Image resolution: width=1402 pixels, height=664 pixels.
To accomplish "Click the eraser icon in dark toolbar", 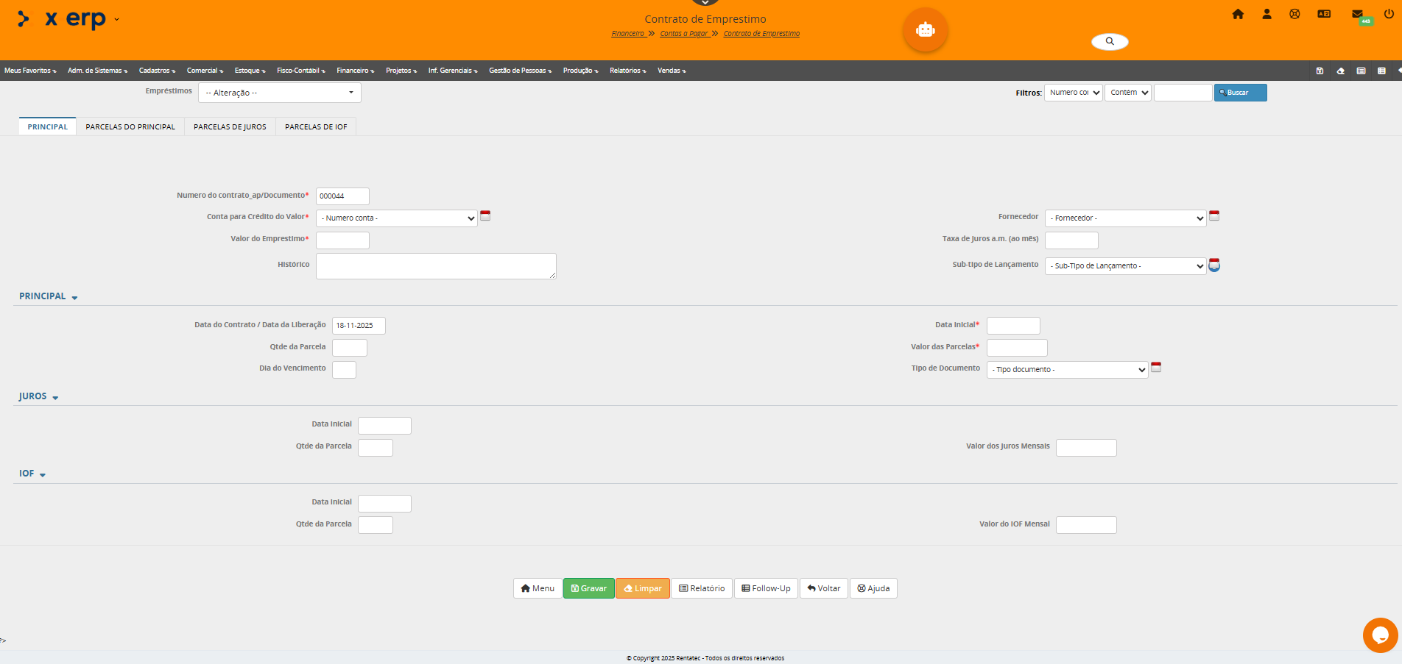I will (x=1340, y=71).
